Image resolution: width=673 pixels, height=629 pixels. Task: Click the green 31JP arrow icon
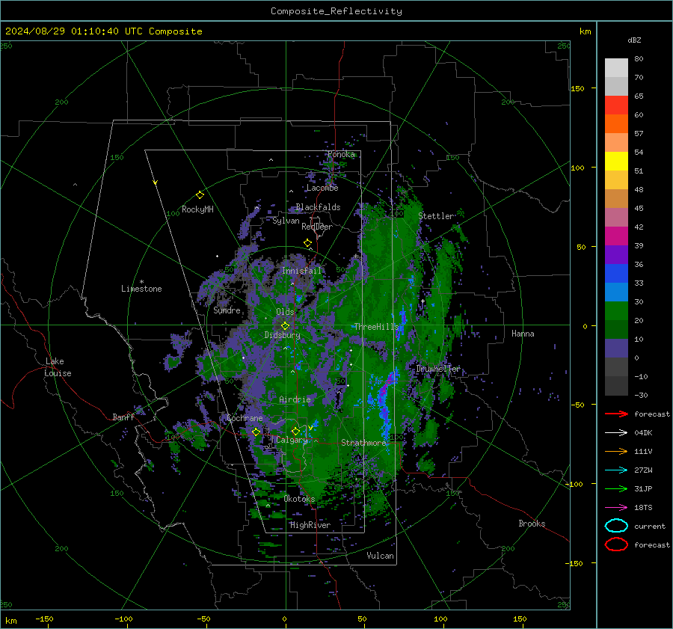point(616,488)
